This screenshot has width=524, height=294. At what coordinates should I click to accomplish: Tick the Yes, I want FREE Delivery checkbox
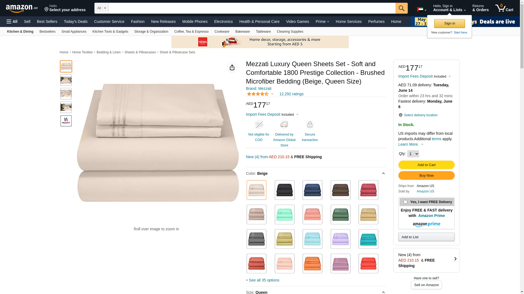405,202
